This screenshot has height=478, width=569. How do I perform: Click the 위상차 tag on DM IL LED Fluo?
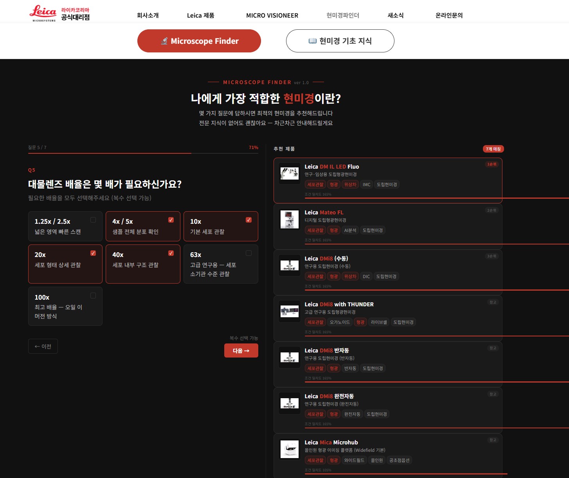[x=350, y=185]
